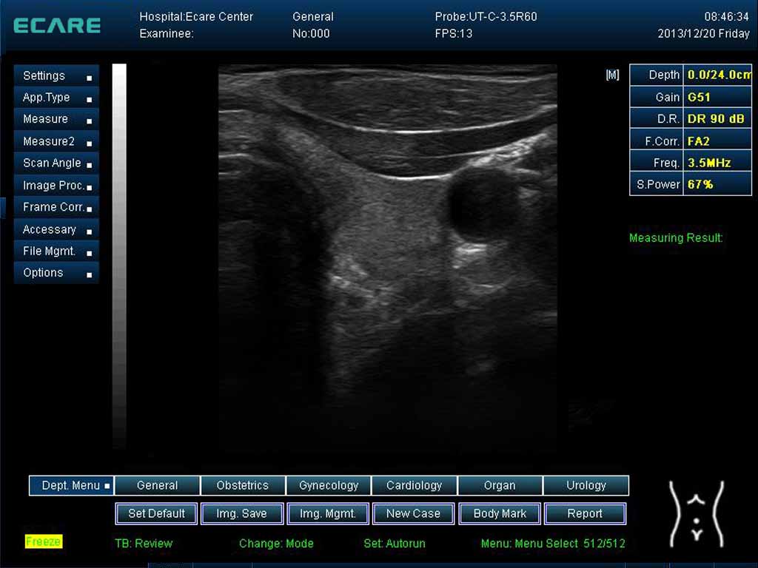Select the Urology department tab
Screen dimensions: 758x568
pyautogui.click(x=586, y=485)
